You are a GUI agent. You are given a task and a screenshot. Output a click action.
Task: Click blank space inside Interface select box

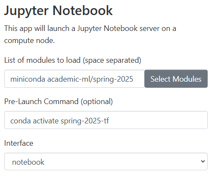click(122, 162)
